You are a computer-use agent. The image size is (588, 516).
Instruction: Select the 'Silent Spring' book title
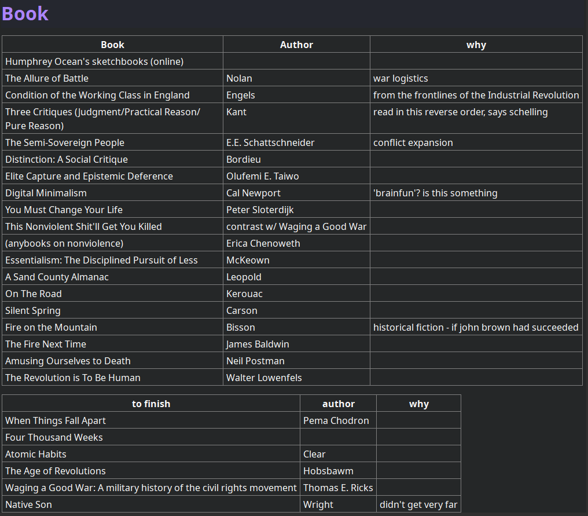tap(32, 311)
